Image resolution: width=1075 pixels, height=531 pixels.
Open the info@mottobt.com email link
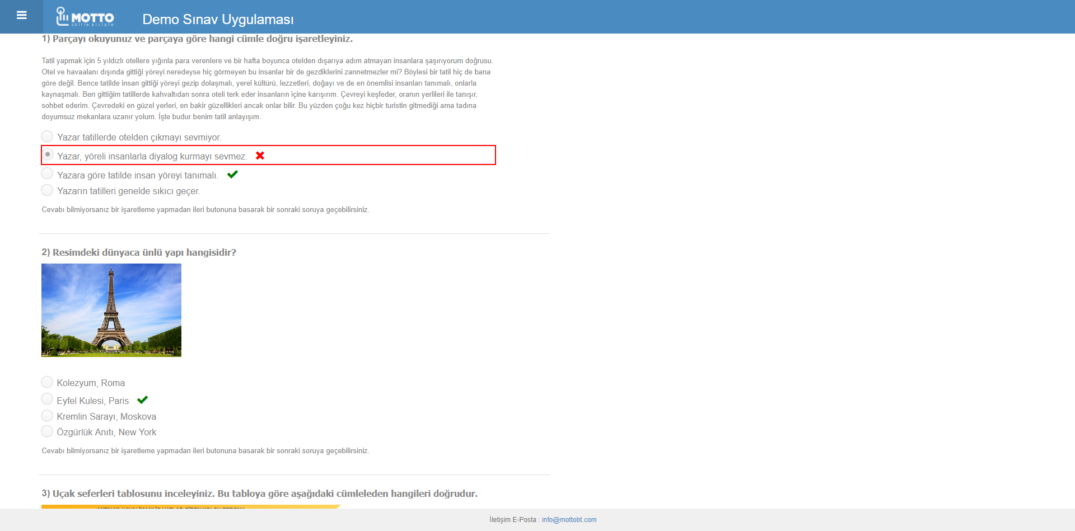[569, 520]
